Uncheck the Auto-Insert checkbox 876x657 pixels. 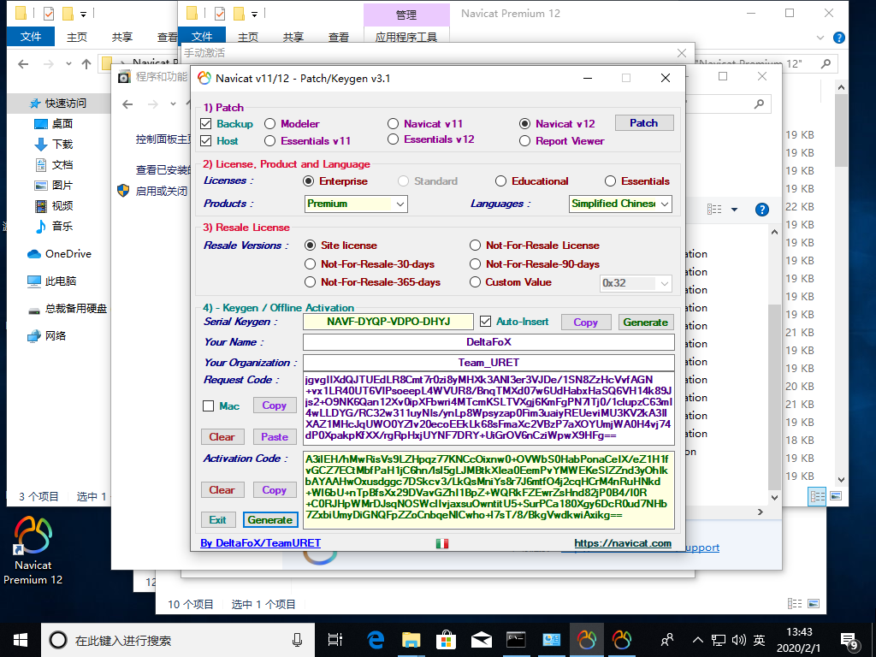pyautogui.click(x=486, y=322)
